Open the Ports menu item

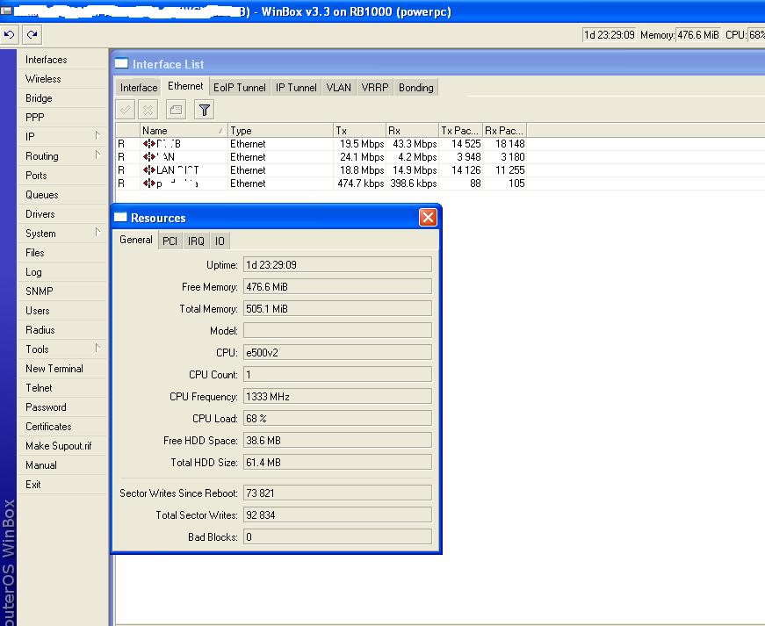point(62,176)
